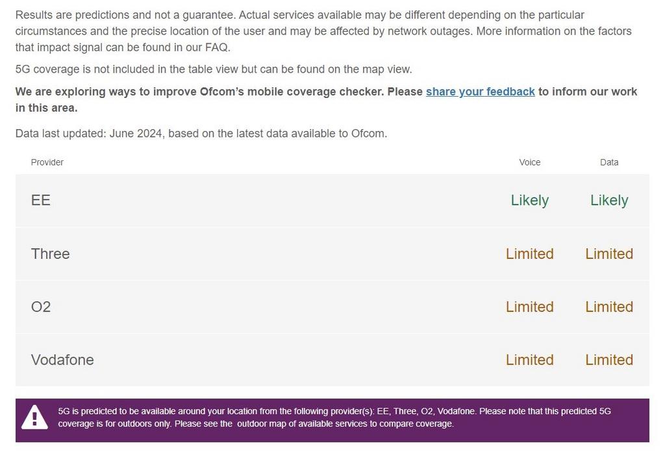
Task: Click O2's Limited data coverage result
Action: click(x=609, y=306)
